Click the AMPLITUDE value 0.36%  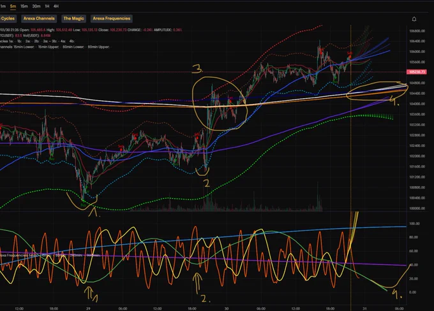pyautogui.click(x=177, y=30)
